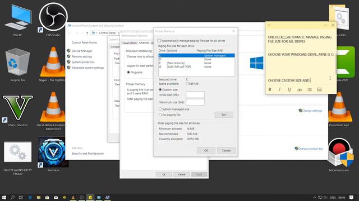The width and height of the screenshot is (359, 201).
Task: Close the Sticky Notes note
Action: pyautogui.click(x=333, y=25)
